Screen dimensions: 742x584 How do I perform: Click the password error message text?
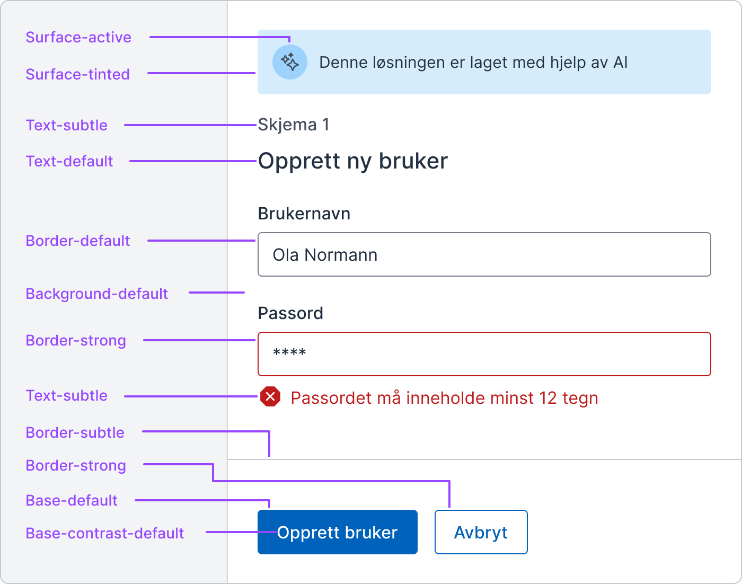point(445,398)
